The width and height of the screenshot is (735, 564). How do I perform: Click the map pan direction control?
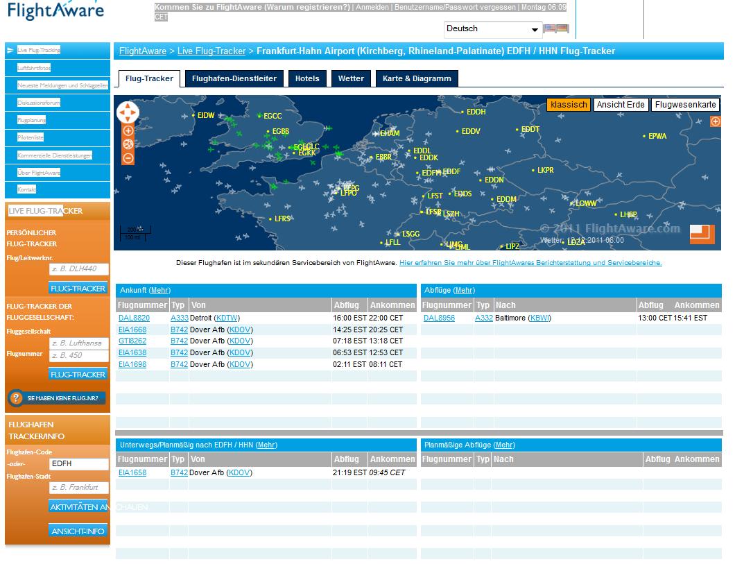click(x=128, y=112)
